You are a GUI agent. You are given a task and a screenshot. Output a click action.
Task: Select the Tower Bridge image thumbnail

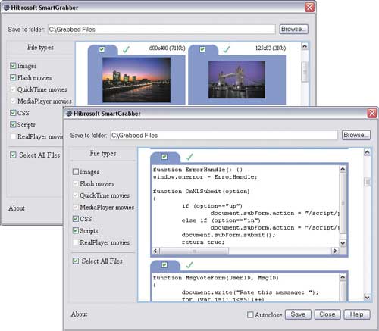point(236,80)
